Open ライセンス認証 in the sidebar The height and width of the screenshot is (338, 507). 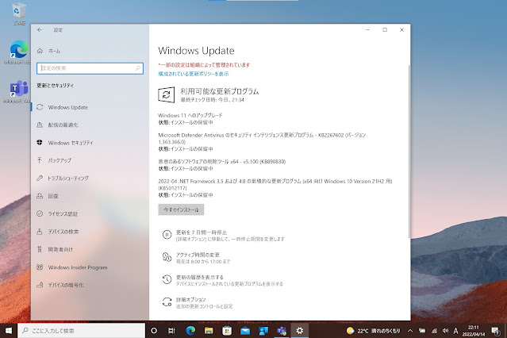coord(90,213)
